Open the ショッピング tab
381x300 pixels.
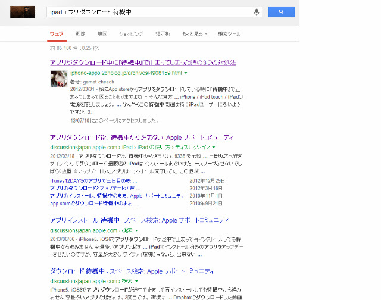pos(131,34)
